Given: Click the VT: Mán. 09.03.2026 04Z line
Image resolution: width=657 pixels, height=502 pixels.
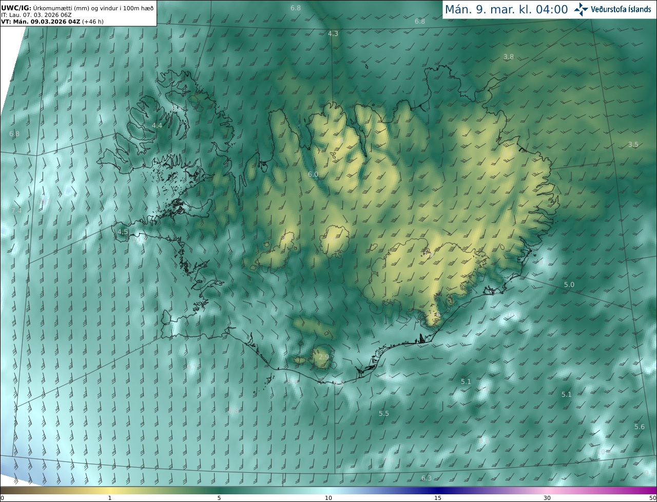Looking at the screenshot, I should point(52,22).
